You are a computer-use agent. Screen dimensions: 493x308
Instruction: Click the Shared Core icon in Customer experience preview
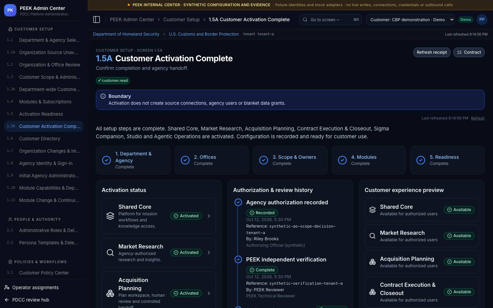click(372, 210)
